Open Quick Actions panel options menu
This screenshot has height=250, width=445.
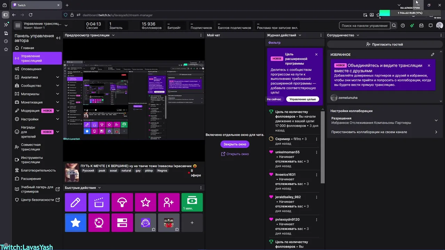(x=201, y=188)
